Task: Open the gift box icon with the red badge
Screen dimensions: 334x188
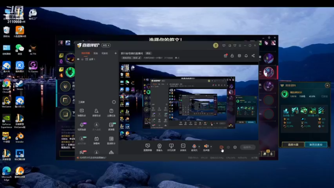Action: coord(225,56)
